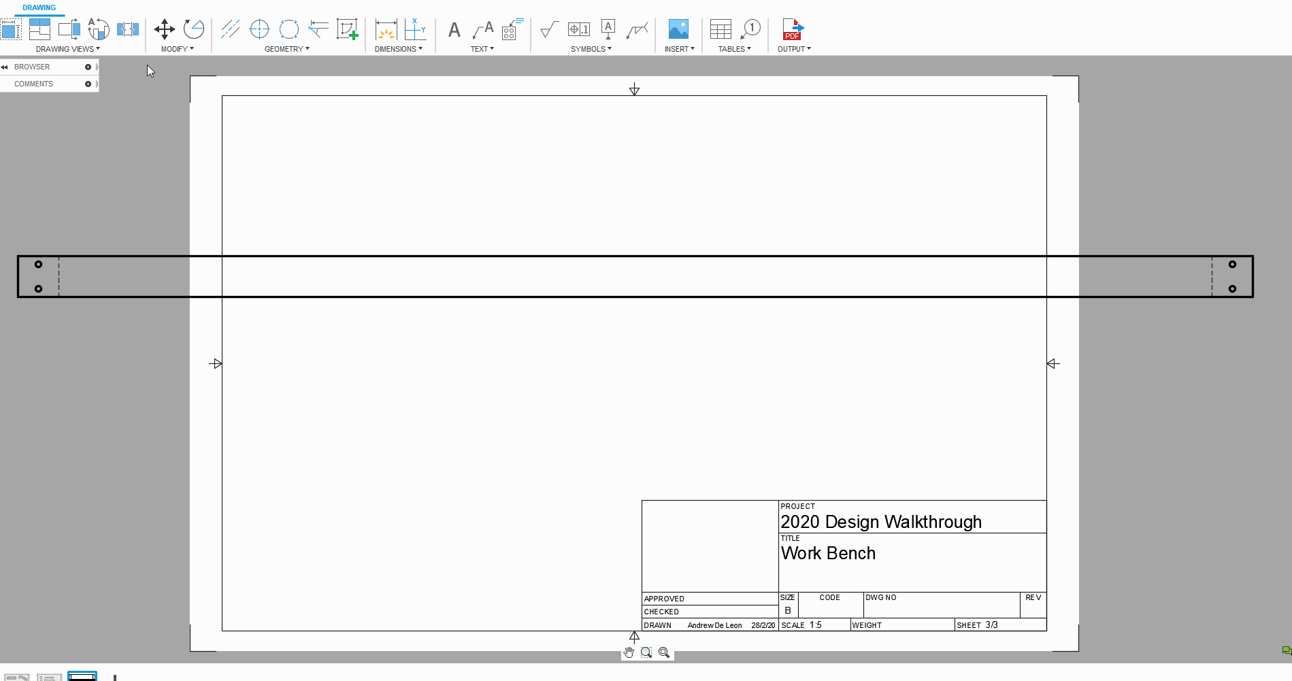Screen dimensions: 1292x681
Task: Open the DRAWING VIEWS dropdown
Action: 67,49
